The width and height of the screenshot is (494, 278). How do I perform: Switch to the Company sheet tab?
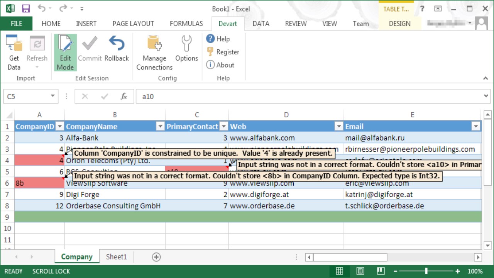[x=77, y=257]
